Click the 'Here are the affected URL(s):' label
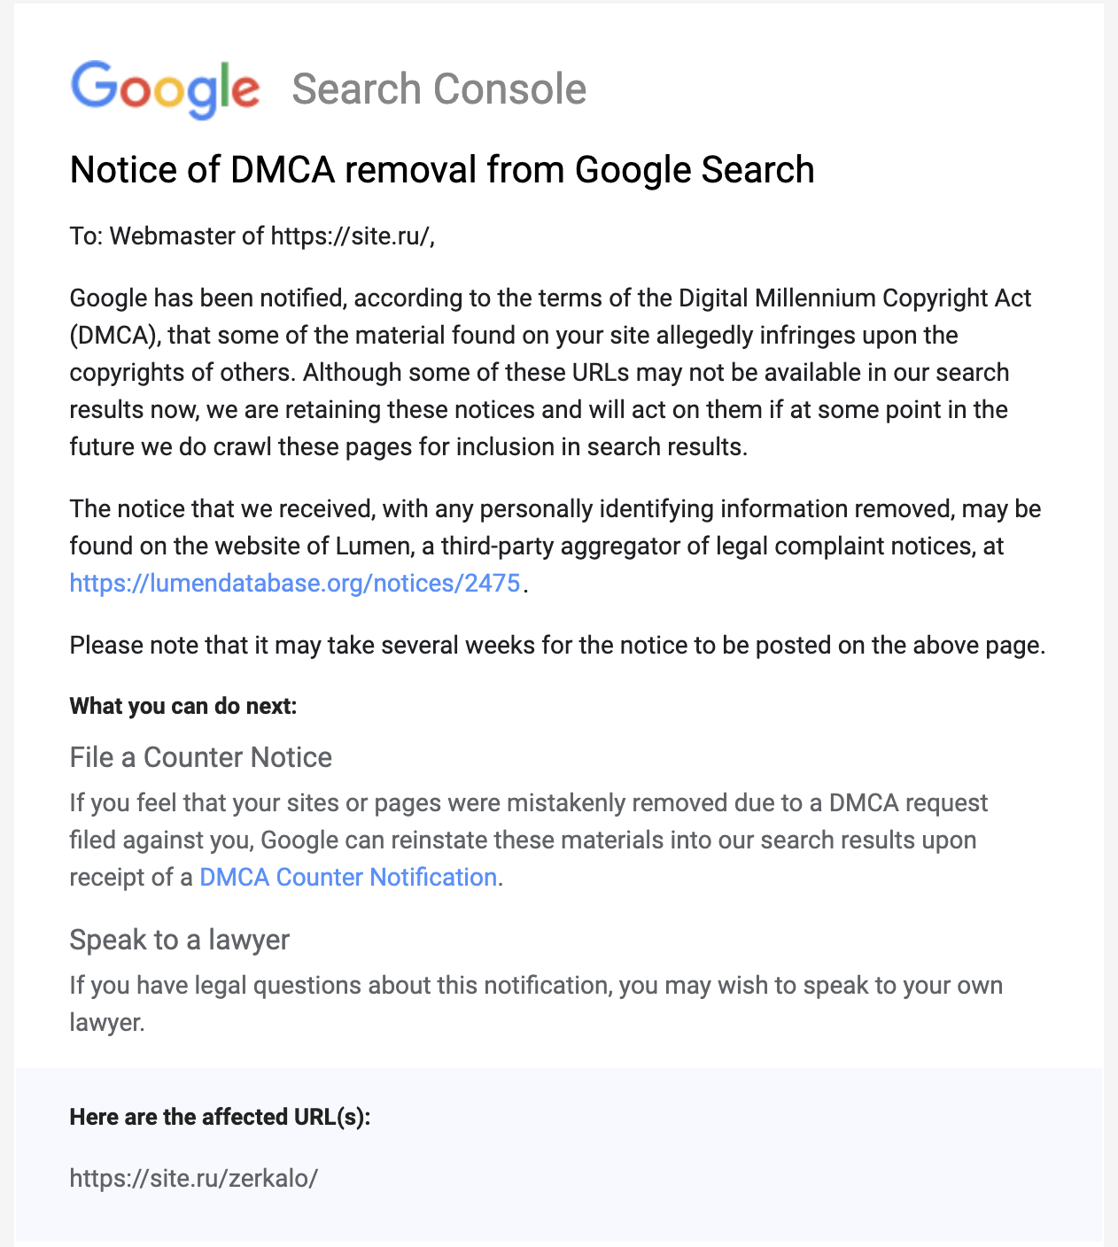 (x=220, y=1117)
